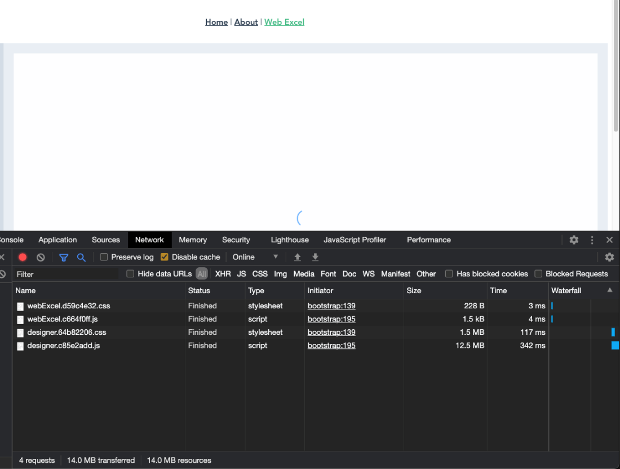The image size is (620, 469).
Task: Clear the network log
Action: pyautogui.click(x=41, y=257)
